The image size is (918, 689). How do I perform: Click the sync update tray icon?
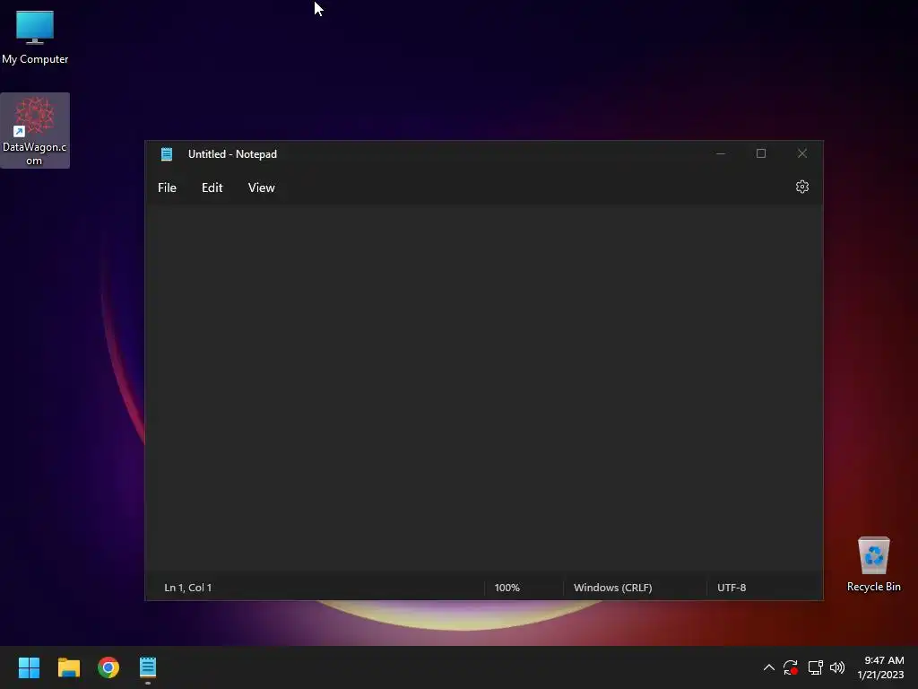point(791,667)
